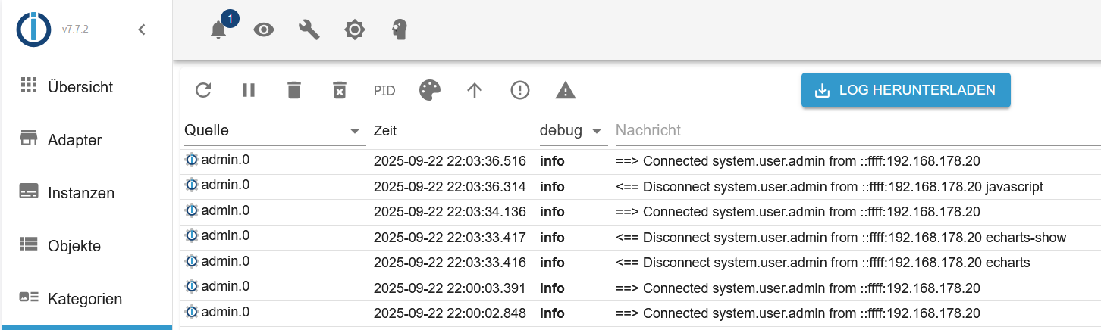Click the head profile icon
The image size is (1101, 330).
(400, 30)
